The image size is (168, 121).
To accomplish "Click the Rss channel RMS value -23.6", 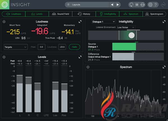I will tap(64, 64).
